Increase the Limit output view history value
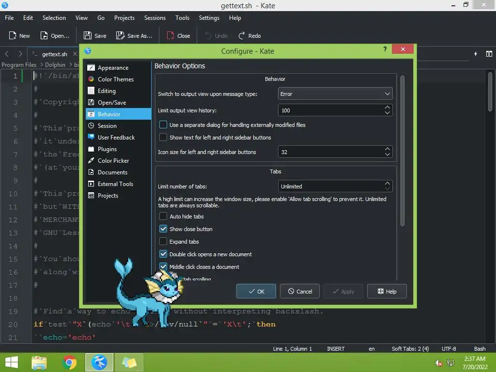This screenshot has width=496, height=372. [387, 108]
